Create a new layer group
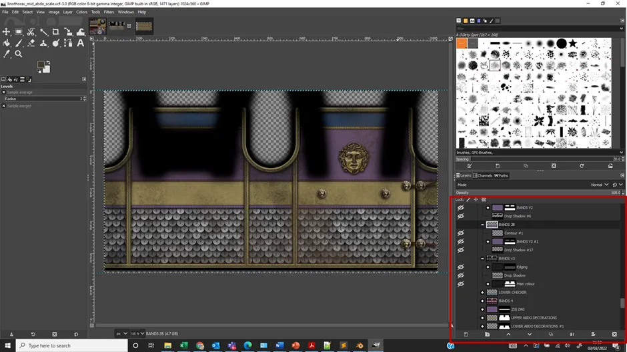 coord(487,335)
